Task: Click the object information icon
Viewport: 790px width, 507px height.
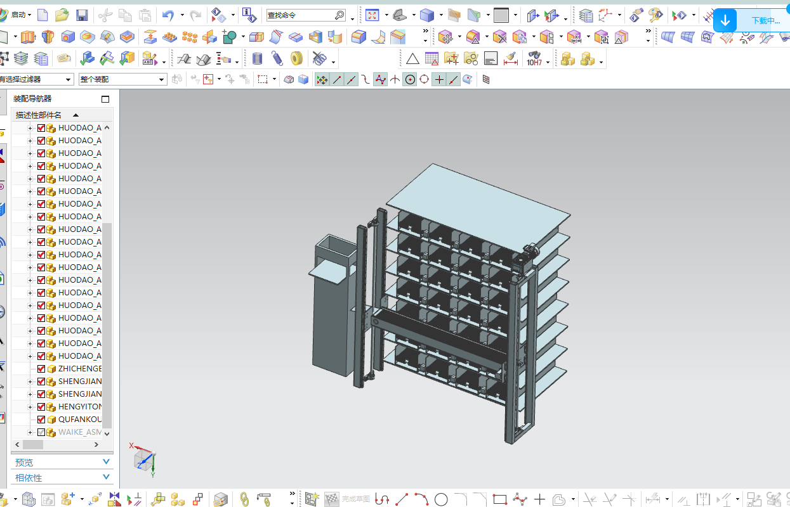Action: point(249,15)
